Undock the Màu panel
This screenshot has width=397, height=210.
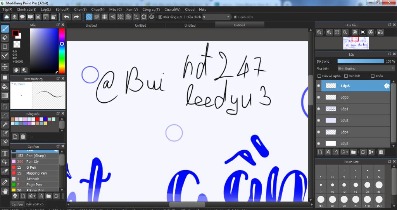click(58, 25)
